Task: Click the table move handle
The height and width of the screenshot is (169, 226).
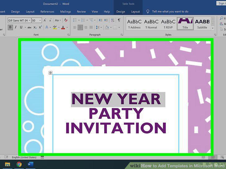Action: pyautogui.click(x=50, y=73)
